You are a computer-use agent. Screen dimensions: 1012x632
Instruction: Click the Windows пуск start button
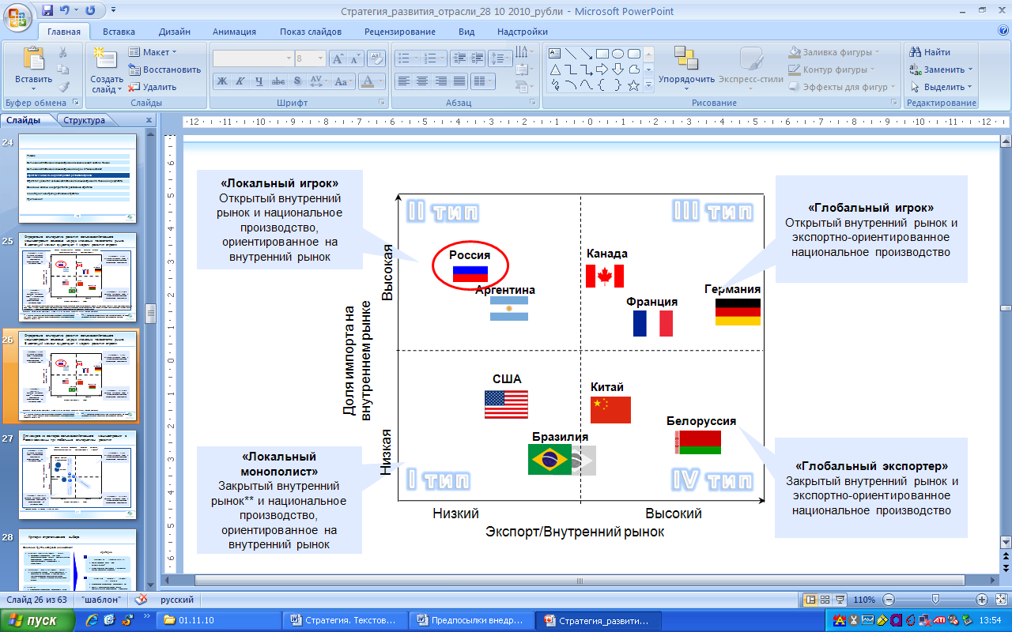pos(37,620)
